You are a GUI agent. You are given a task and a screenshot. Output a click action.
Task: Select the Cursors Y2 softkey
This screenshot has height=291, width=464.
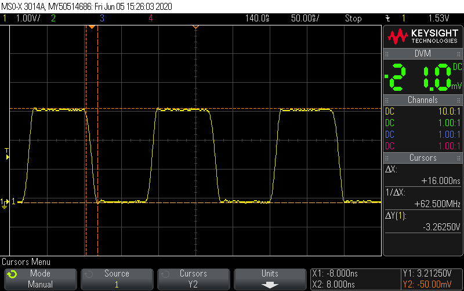pos(193,279)
